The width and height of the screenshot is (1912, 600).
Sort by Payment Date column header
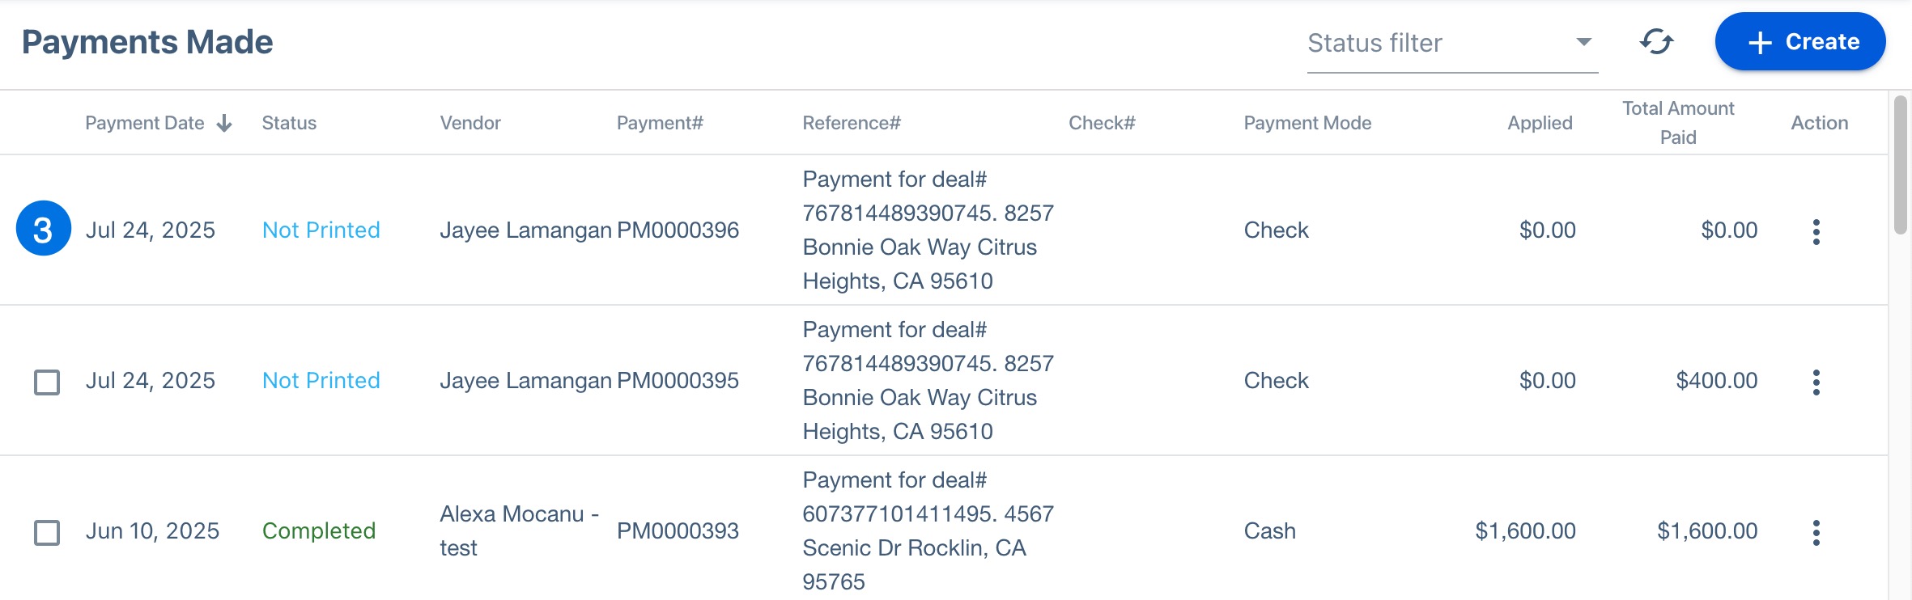tap(145, 123)
